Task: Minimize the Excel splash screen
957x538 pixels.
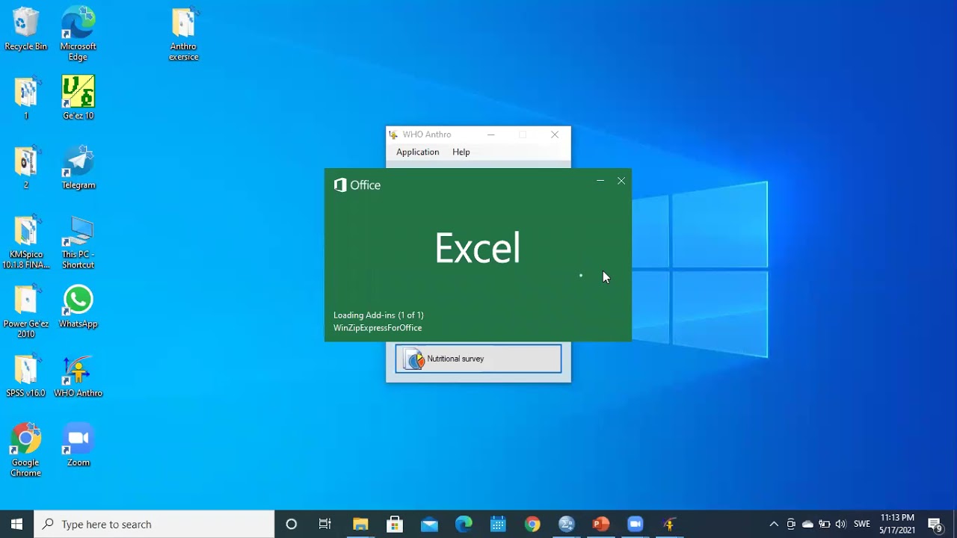Action: click(600, 181)
